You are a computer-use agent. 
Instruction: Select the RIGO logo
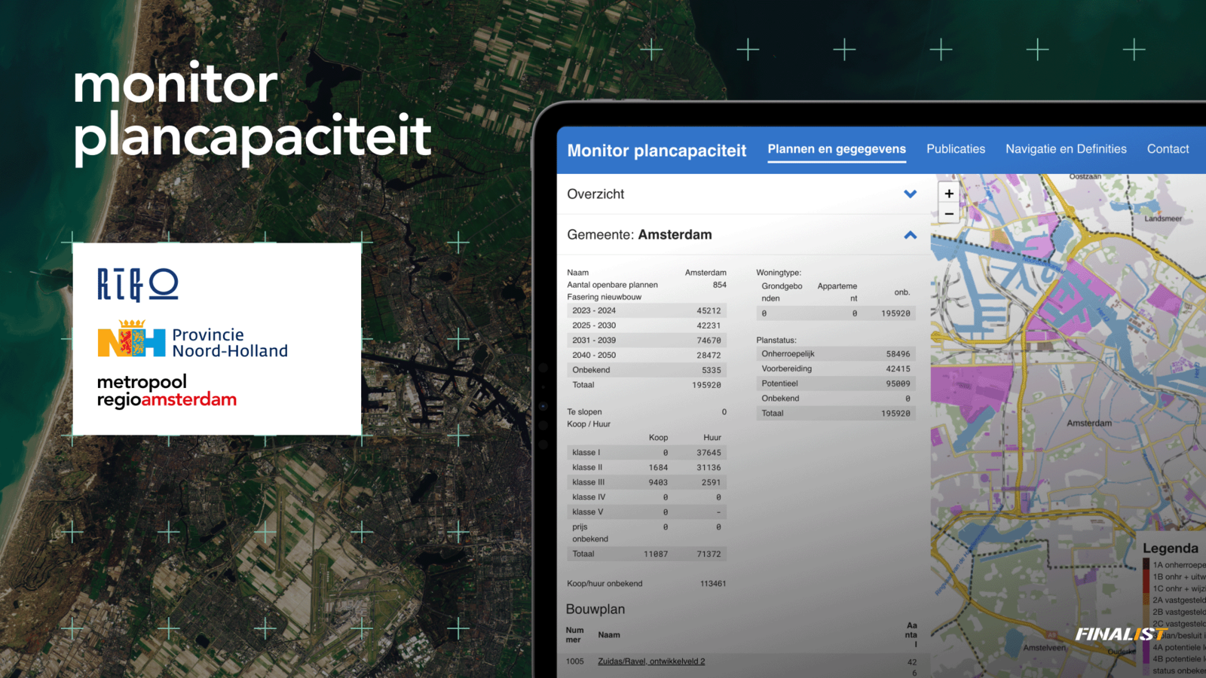(x=137, y=282)
